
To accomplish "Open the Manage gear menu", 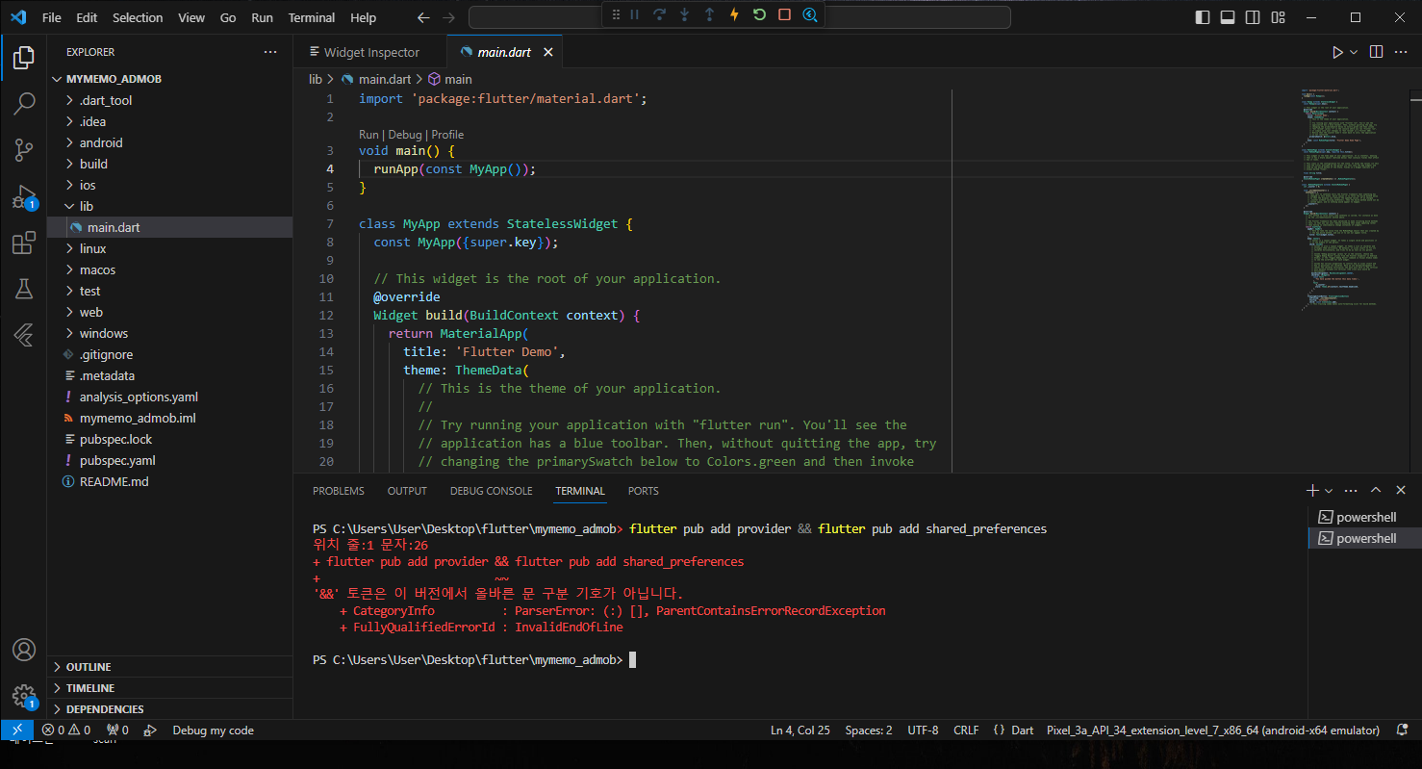I will pyautogui.click(x=24, y=696).
